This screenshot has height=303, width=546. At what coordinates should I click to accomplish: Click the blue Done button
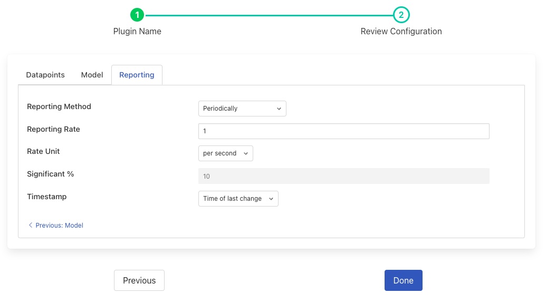coord(403,280)
